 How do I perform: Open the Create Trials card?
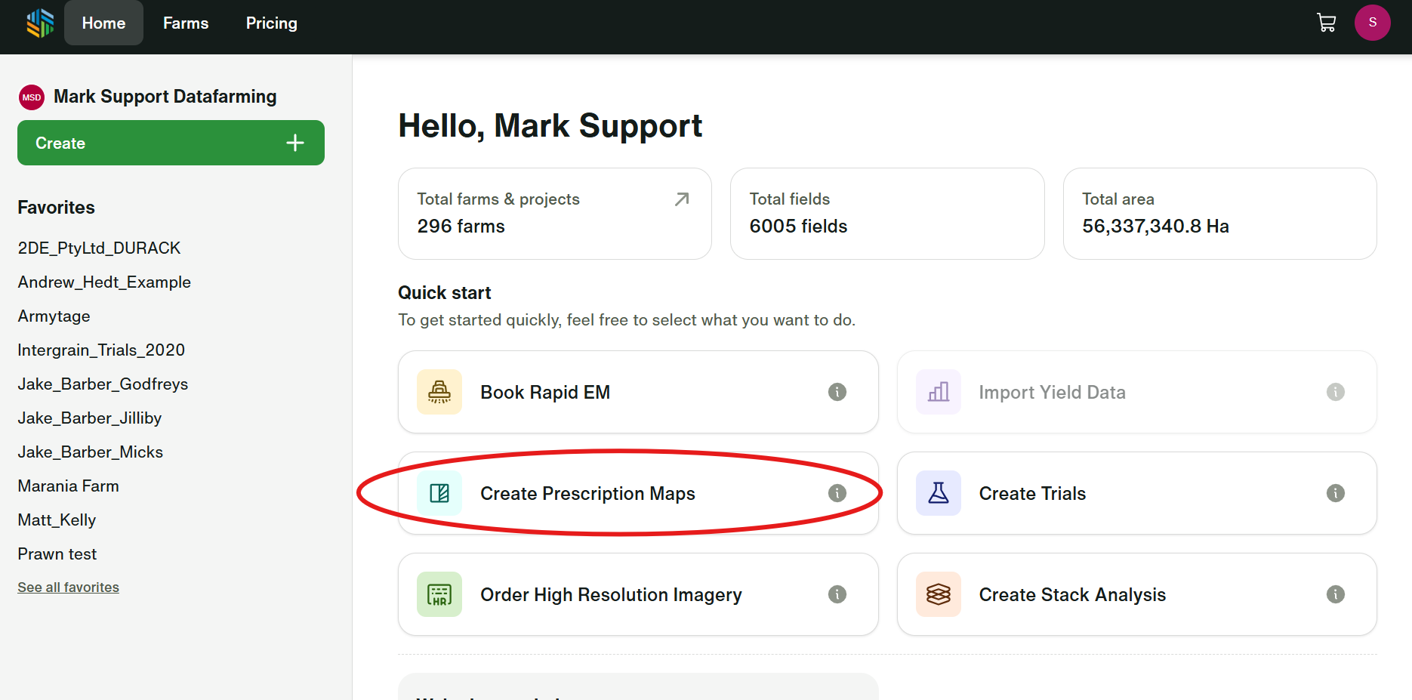pos(1032,494)
